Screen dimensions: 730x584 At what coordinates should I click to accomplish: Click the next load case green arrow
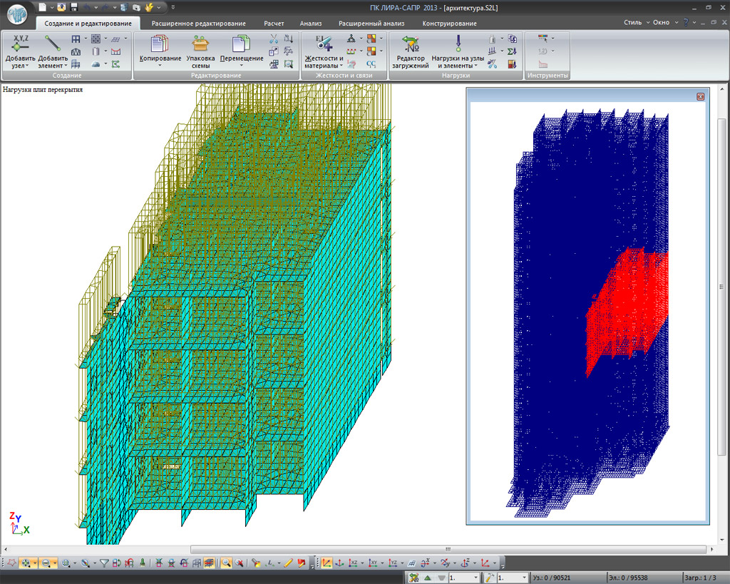pos(428,578)
